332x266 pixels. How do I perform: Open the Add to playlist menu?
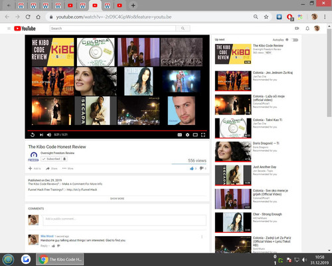pos(35,168)
